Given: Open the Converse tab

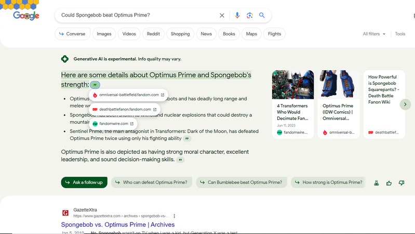Looking at the screenshot, I should coord(73,34).
